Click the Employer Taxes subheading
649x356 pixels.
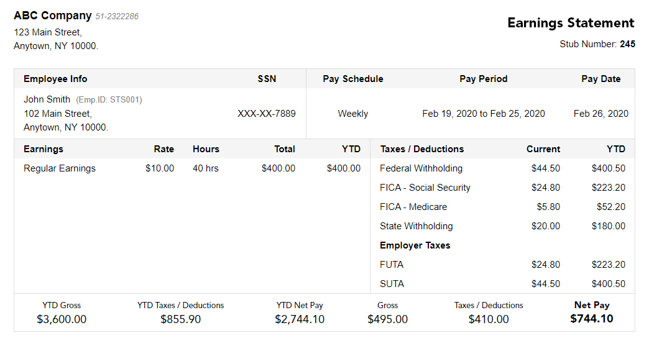point(415,245)
